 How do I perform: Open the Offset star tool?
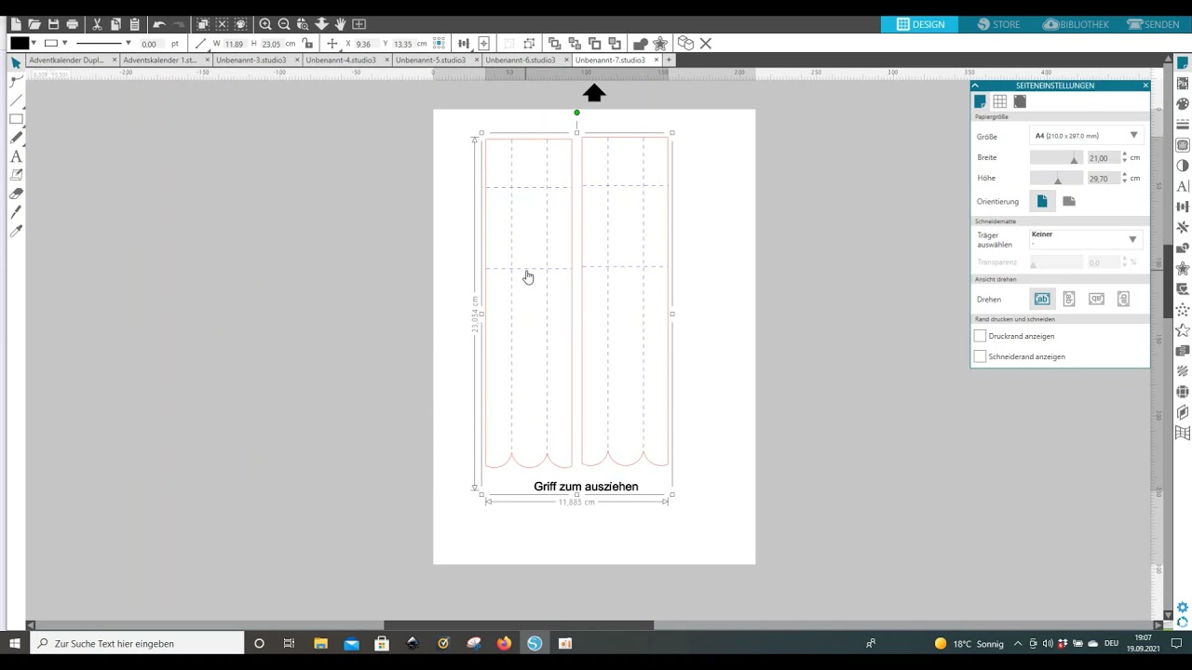[x=660, y=44]
